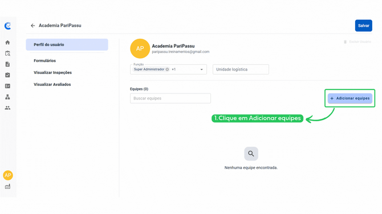Expand the Função dropdown arrow
This screenshot has height=214, width=382.
point(201,69)
